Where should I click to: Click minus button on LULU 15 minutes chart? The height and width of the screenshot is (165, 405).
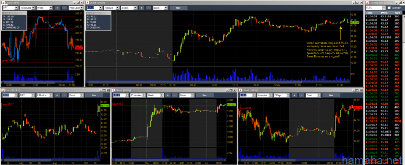coord(175,95)
